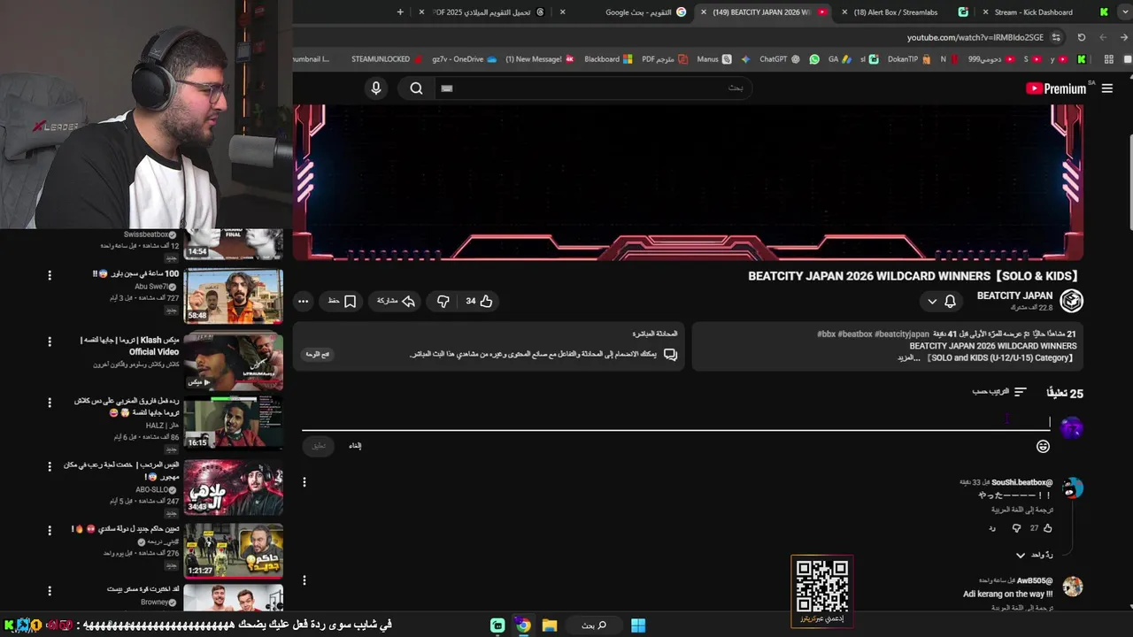Open the BEATCITY JAPAN channel avatar
1133x637 pixels.
(x=1071, y=301)
